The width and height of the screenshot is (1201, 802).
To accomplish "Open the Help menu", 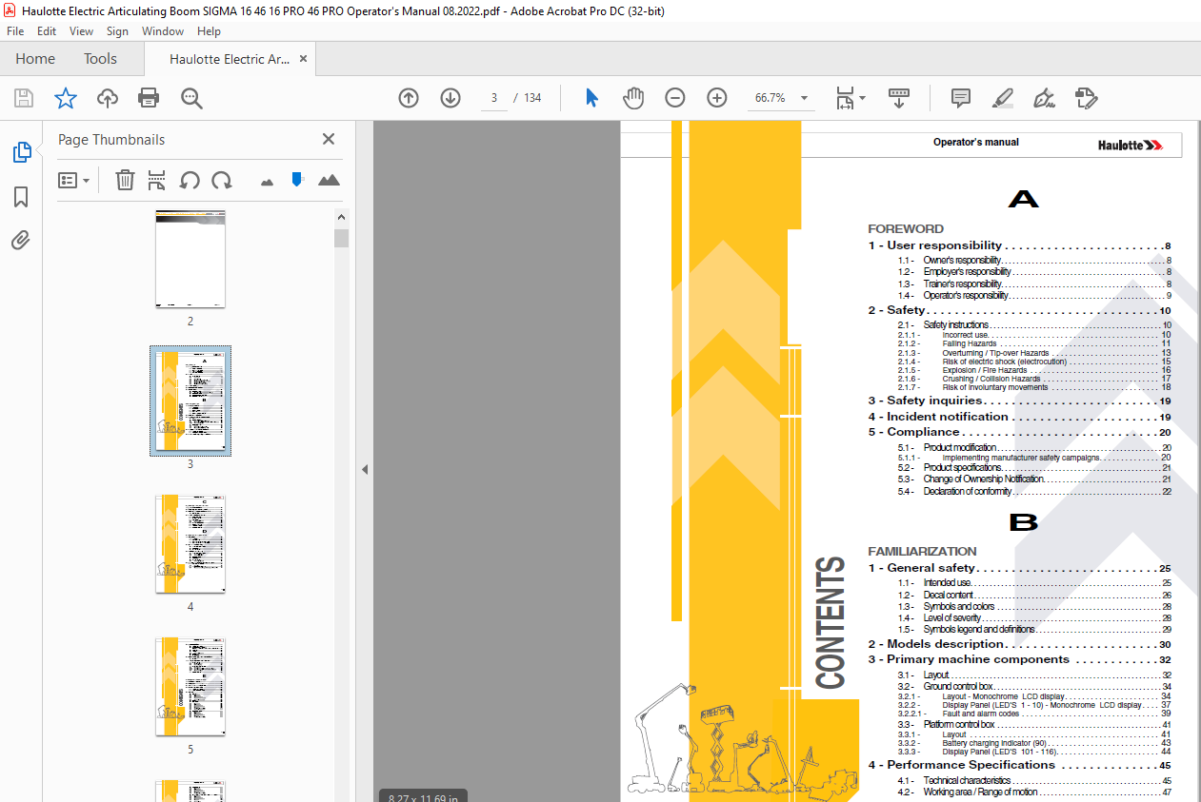I will pos(209,31).
